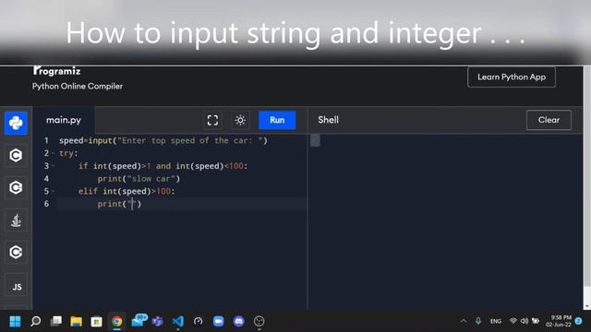Select the main.py file tab

(x=64, y=120)
